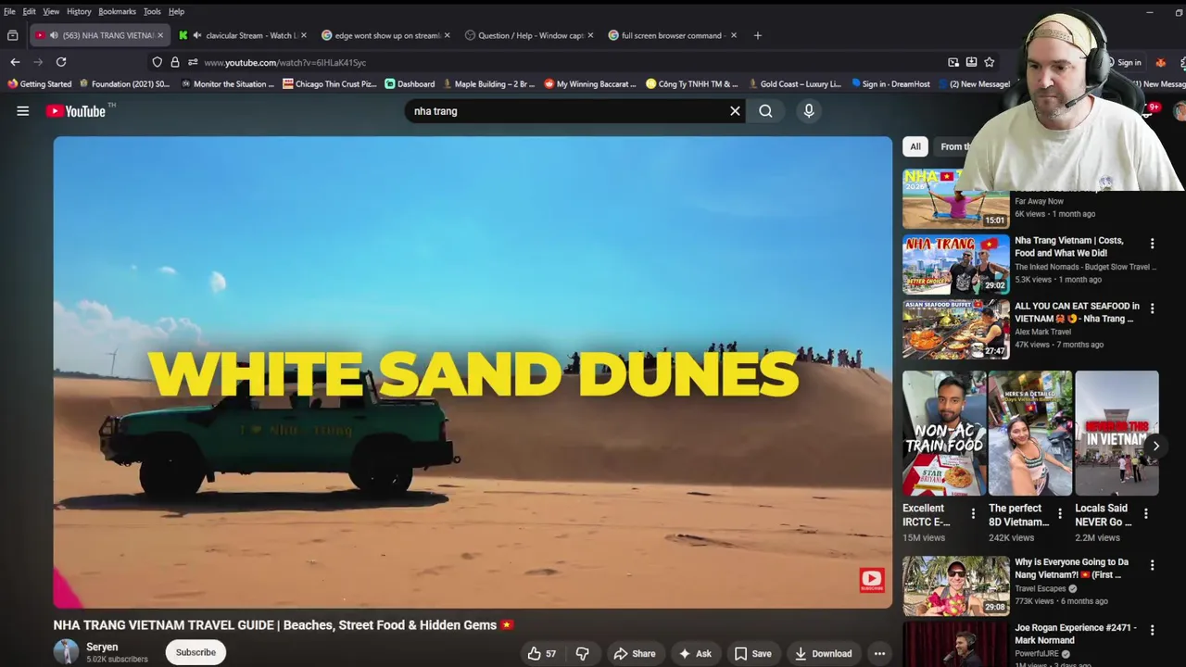Open Nha Trang Costs Food video thumbnail
Viewport: 1186px width, 667px height.
956,264
